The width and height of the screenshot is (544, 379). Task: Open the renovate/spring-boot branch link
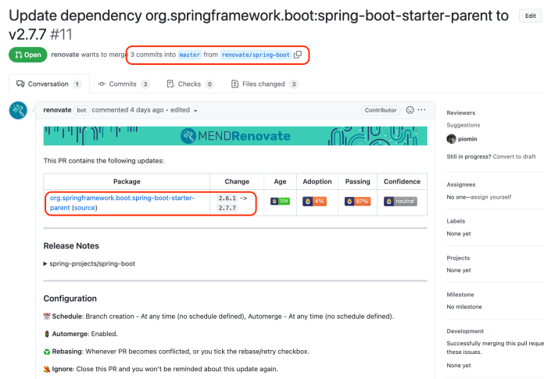click(256, 55)
